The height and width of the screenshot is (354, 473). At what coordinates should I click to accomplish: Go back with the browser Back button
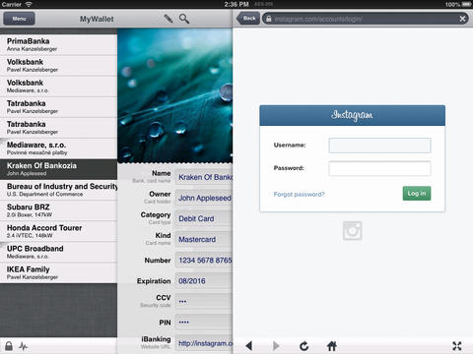coord(248,19)
